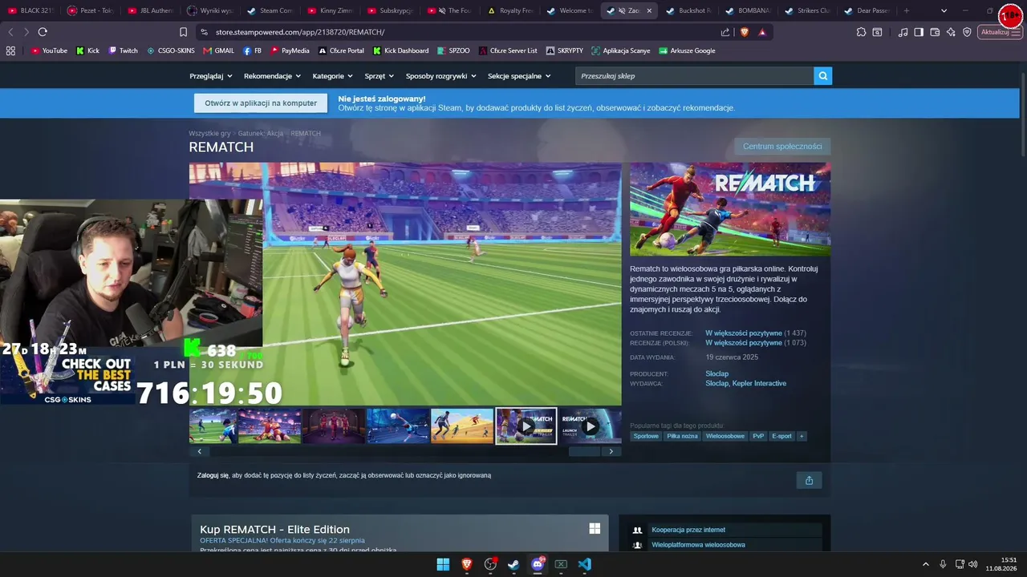This screenshot has height=577, width=1027.
Task: Open the GMAIL bookmark
Action: point(219,50)
